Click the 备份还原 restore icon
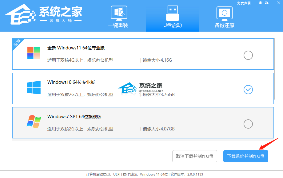 [x=224, y=13]
